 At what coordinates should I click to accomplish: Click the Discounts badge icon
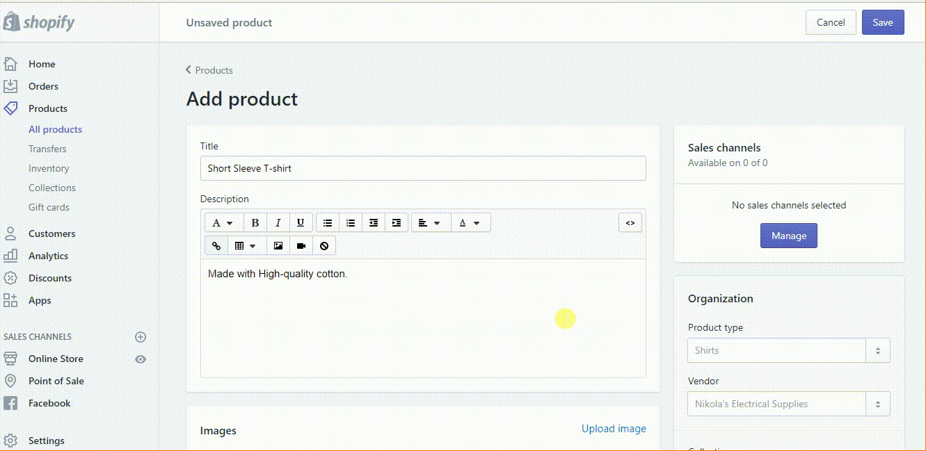[10, 278]
